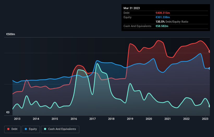Viewport: 214px width, 137px height.
Task: Click the 2022 x-axis label
Action: click(186, 119)
